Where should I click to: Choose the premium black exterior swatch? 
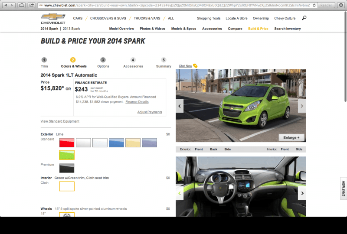[67, 168]
